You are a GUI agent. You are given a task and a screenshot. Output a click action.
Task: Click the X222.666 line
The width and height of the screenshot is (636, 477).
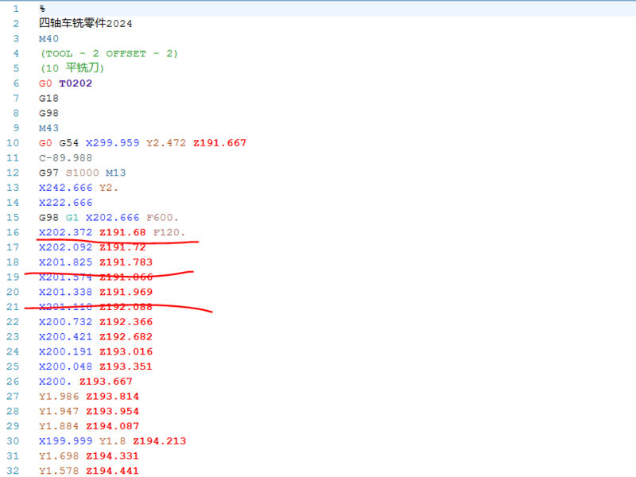point(66,203)
